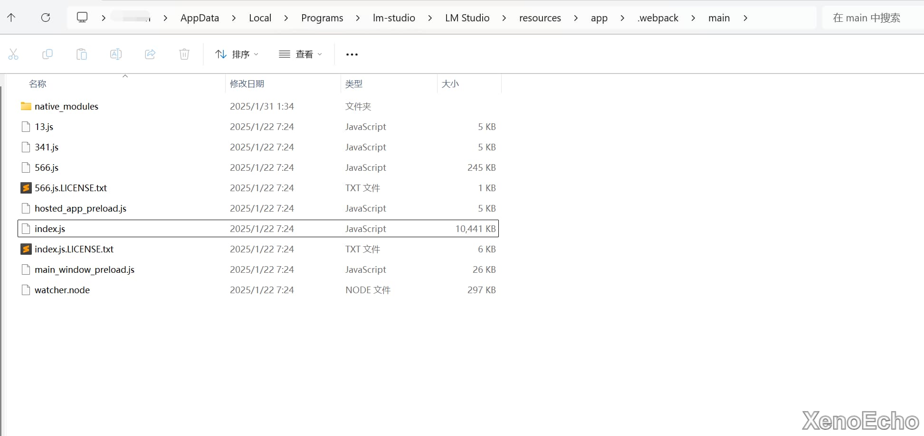This screenshot has width=924, height=436.
Task: Click the Delete trash can icon
Action: click(x=184, y=55)
